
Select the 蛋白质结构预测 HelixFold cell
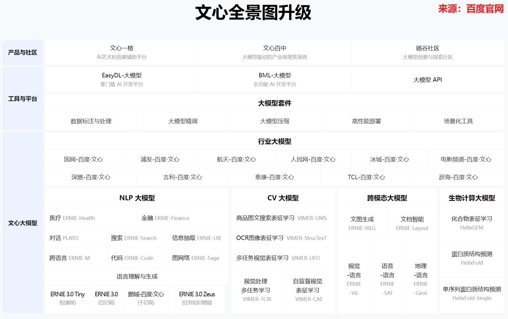point(472,258)
